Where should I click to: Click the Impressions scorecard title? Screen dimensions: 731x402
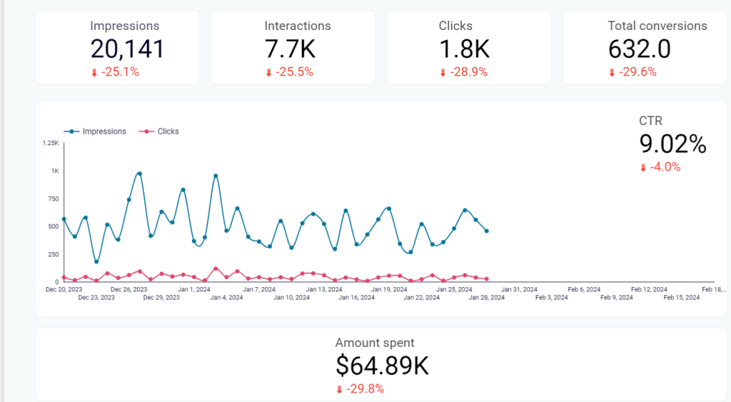point(124,26)
